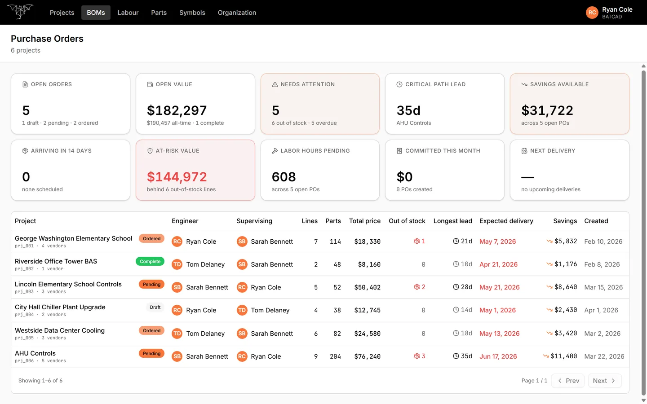Viewport: 647px width, 404px height.
Task: Click the Complete badge on Riverside Office Tower
Action: click(150, 262)
